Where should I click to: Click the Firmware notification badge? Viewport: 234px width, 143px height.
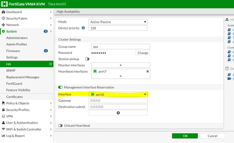point(46,51)
